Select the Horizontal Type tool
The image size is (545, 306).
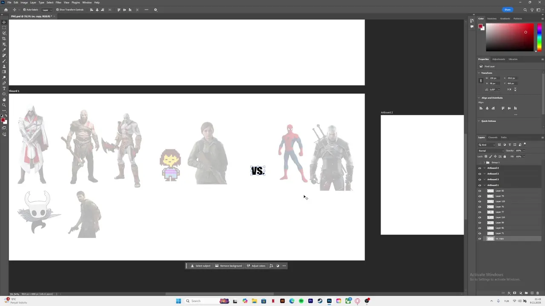tap(4, 88)
